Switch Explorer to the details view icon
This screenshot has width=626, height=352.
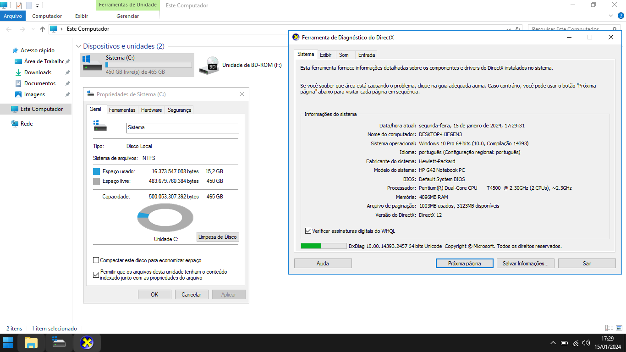(609, 328)
